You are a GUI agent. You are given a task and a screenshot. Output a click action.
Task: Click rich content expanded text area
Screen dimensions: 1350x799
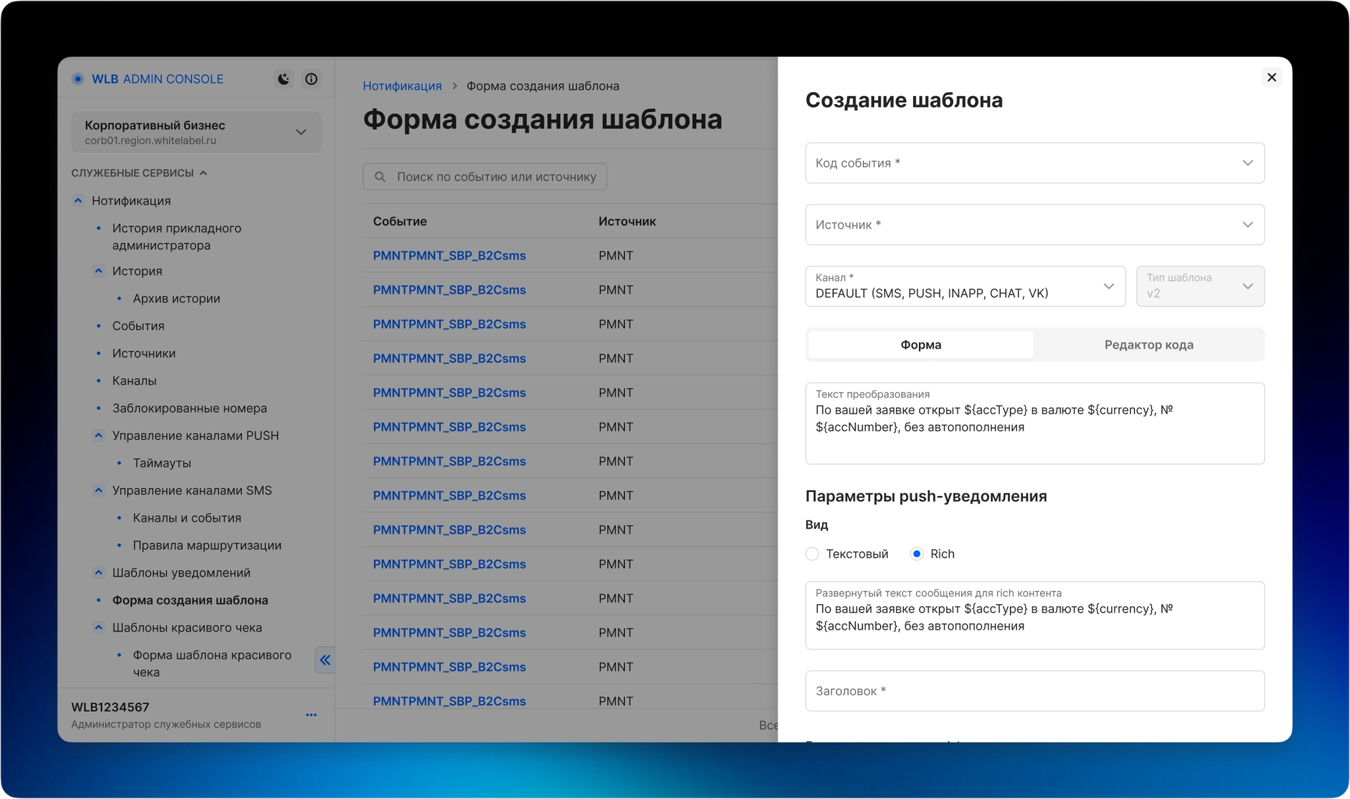1035,615
